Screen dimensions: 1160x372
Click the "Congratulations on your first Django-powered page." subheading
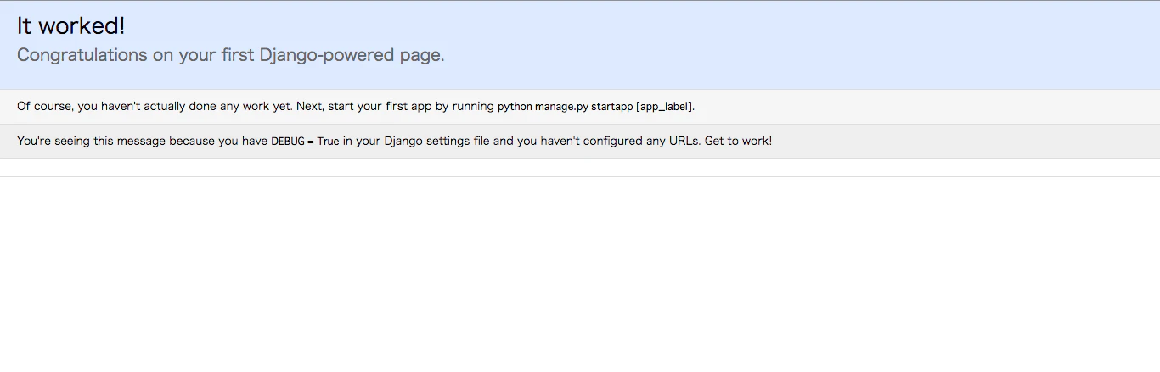click(231, 55)
